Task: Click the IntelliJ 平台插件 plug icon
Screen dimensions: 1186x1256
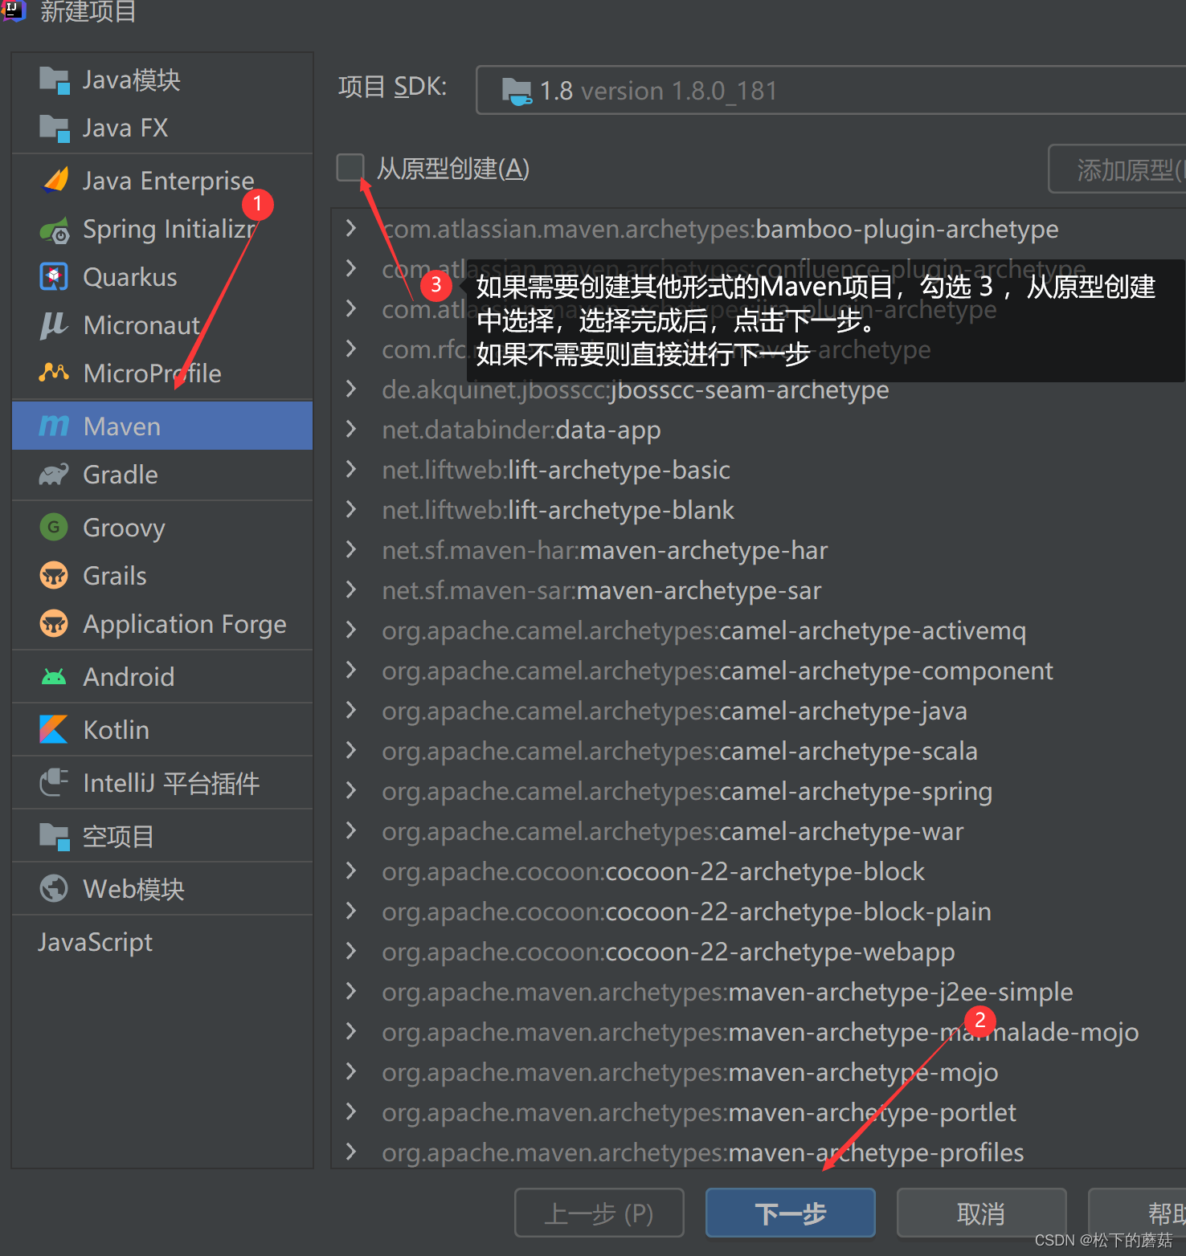Action: click(54, 782)
